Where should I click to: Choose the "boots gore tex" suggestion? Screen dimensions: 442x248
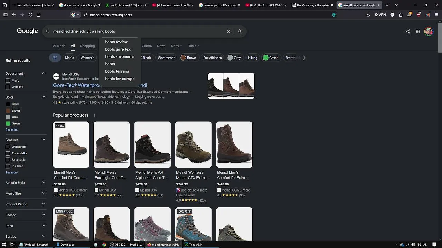[118, 49]
